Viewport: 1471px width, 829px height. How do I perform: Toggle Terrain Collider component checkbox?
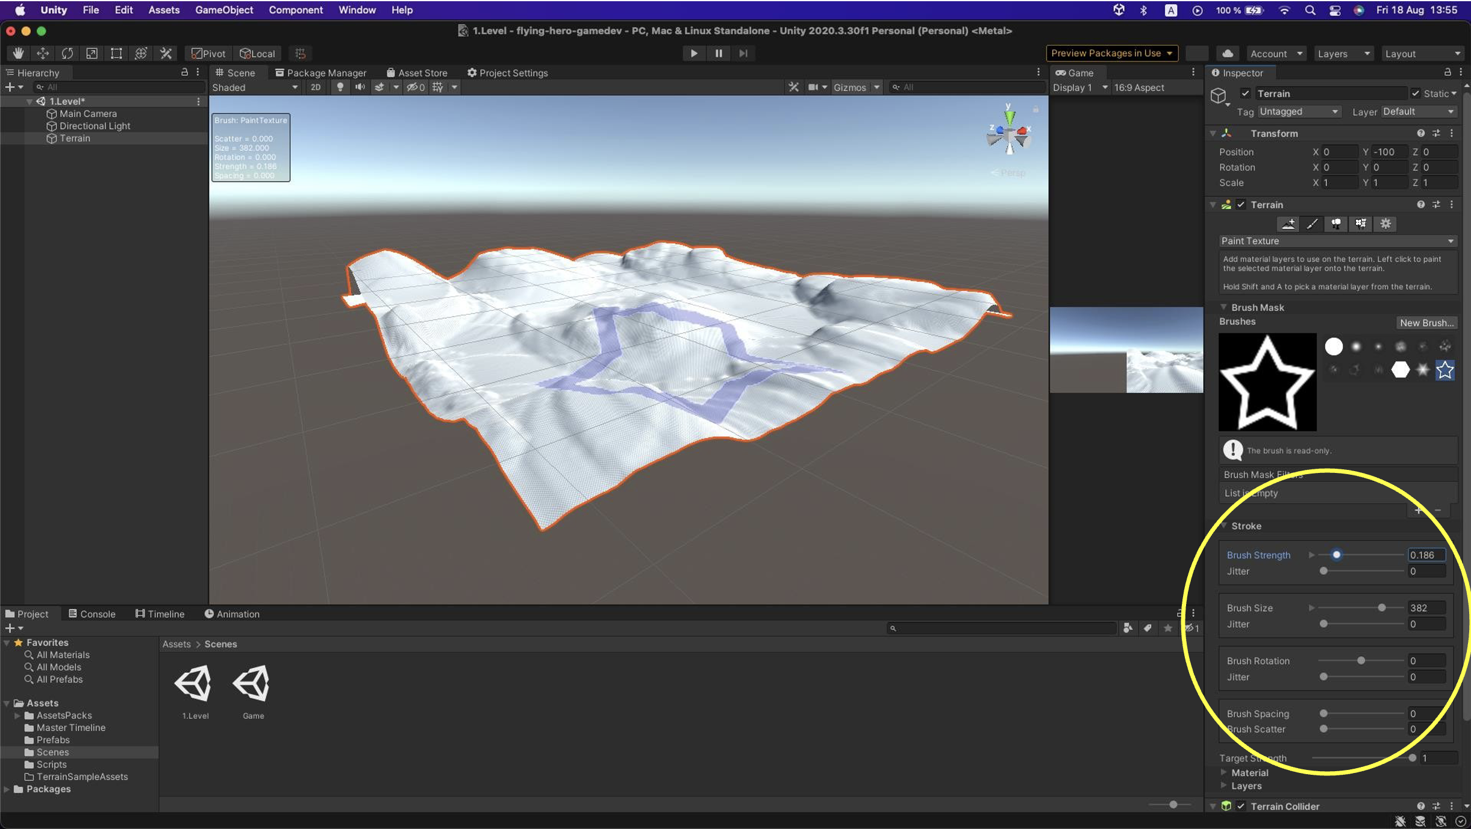tap(1241, 806)
